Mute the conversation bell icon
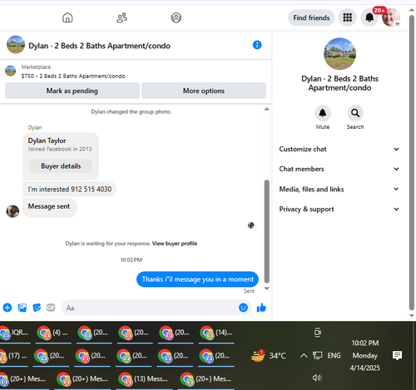This screenshot has width=416, height=390. coord(323,113)
